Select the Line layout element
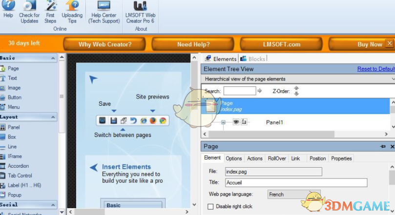Image resolution: width=395 pixels, height=215 pixels. point(9,147)
